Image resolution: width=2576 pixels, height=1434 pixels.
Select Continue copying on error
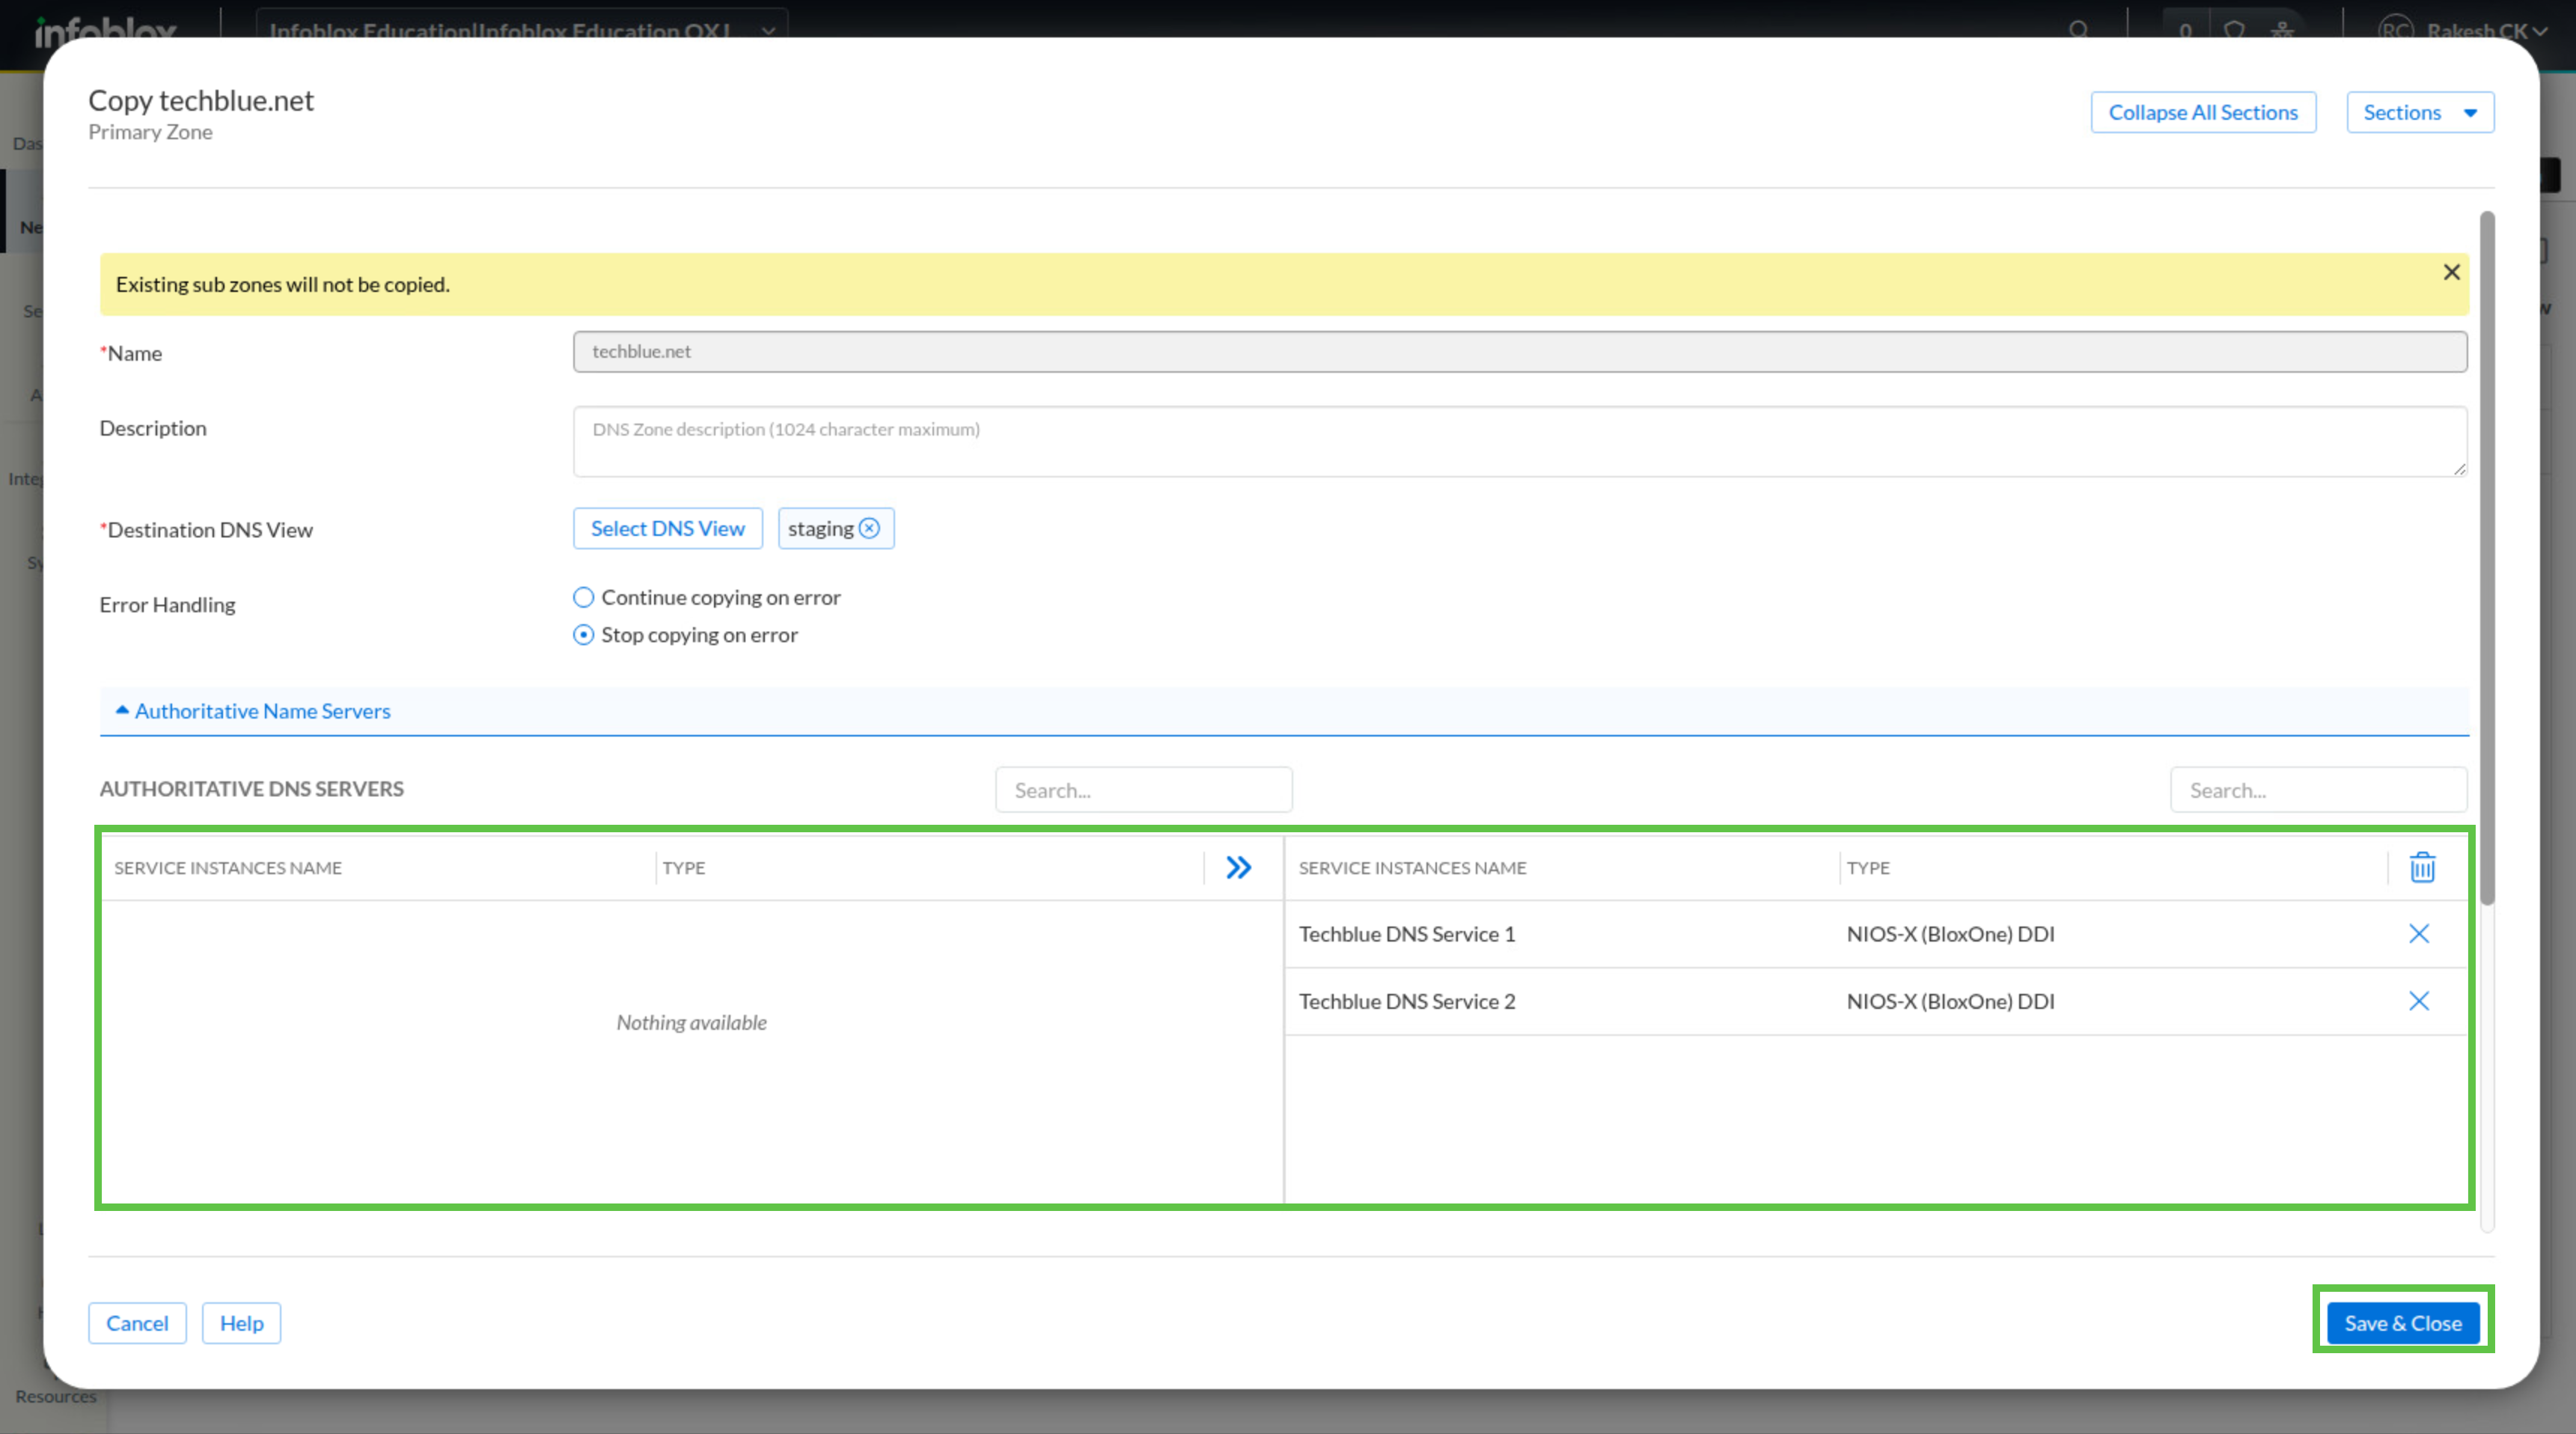[583, 597]
